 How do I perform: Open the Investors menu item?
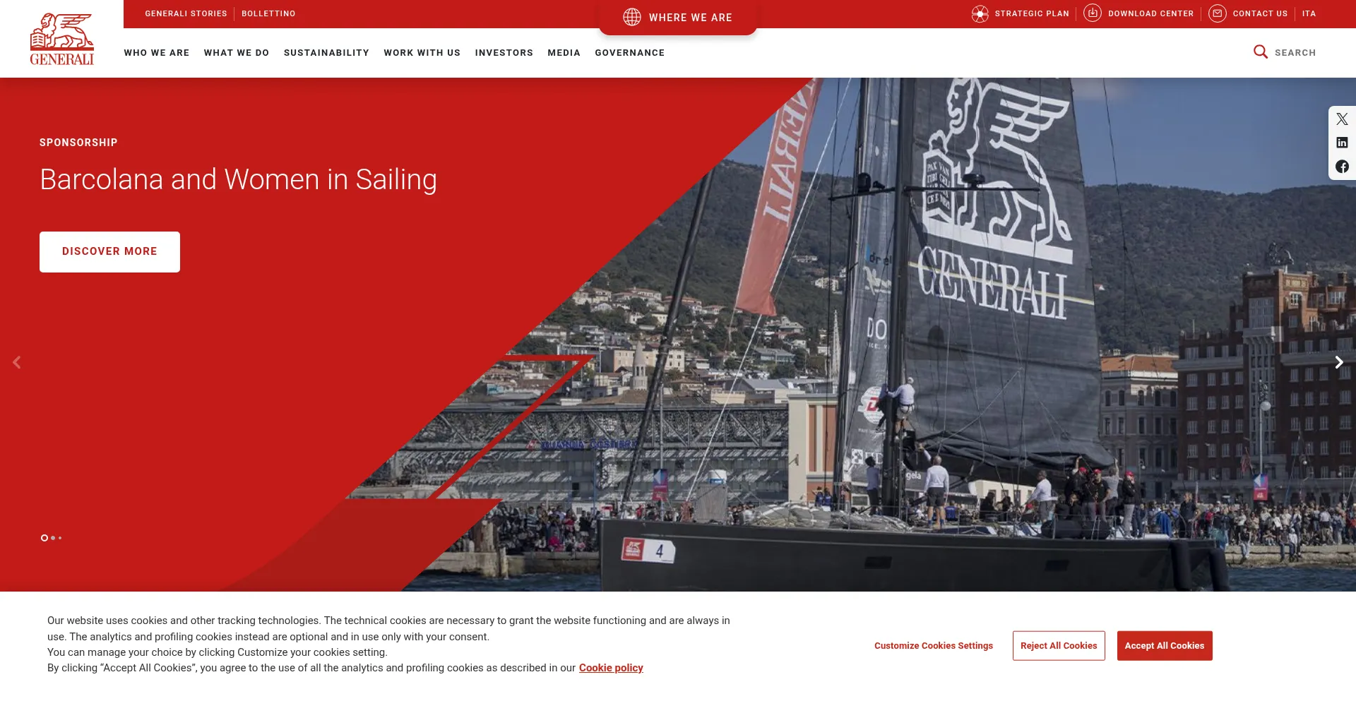point(504,53)
